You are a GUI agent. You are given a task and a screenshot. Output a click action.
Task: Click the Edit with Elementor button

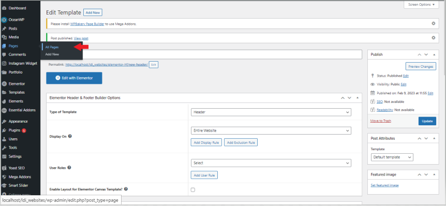[74, 78]
